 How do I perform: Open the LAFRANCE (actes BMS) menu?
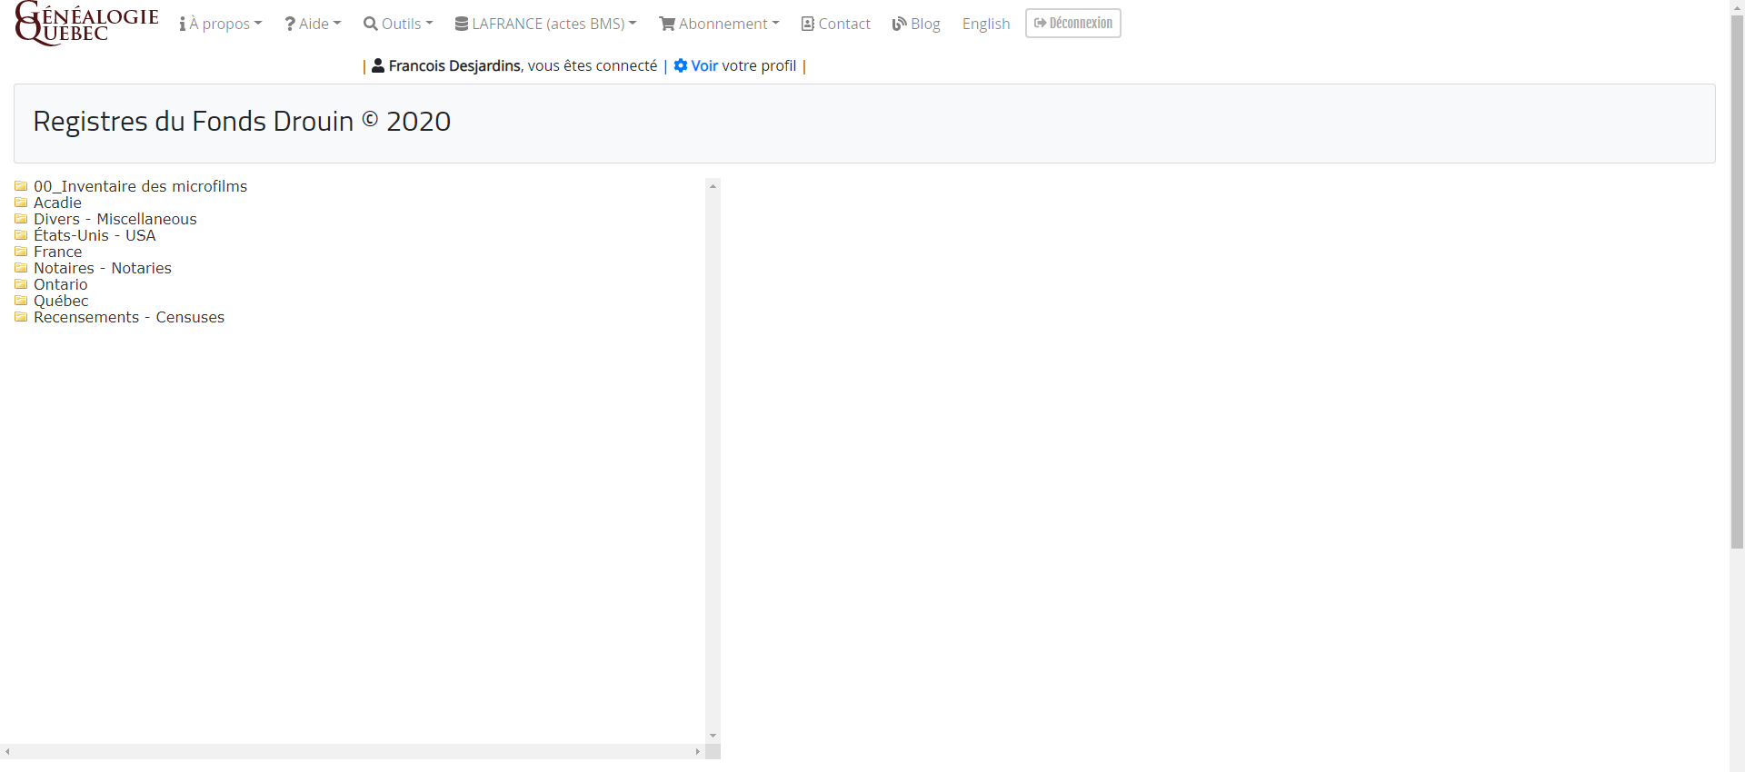(545, 24)
